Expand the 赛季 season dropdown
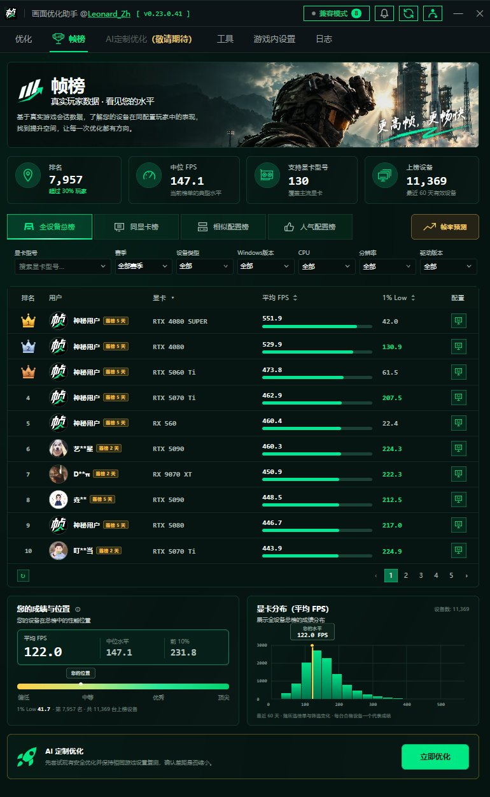490x797 pixels. pyautogui.click(x=144, y=266)
